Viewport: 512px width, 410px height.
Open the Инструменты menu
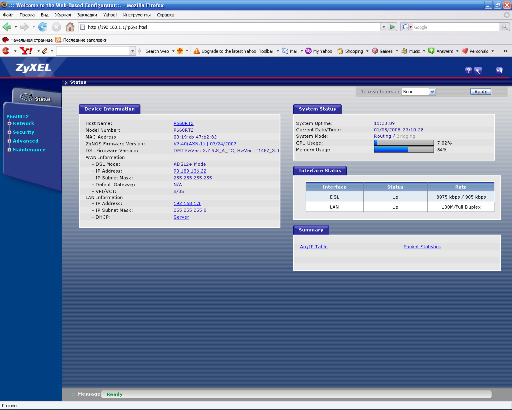coord(137,15)
